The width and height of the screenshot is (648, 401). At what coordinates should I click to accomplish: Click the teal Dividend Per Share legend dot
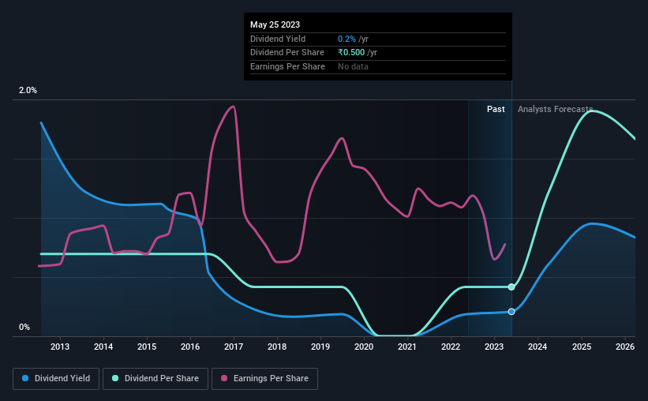coord(115,378)
